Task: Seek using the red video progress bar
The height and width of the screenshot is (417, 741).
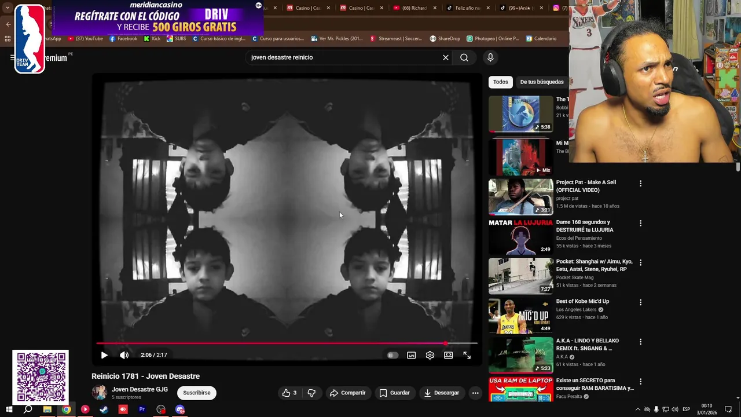Action: 287,343
